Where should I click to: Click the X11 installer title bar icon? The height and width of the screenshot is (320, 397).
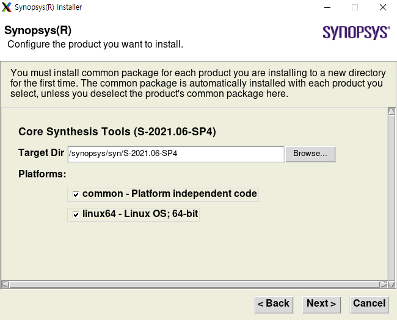click(x=7, y=7)
